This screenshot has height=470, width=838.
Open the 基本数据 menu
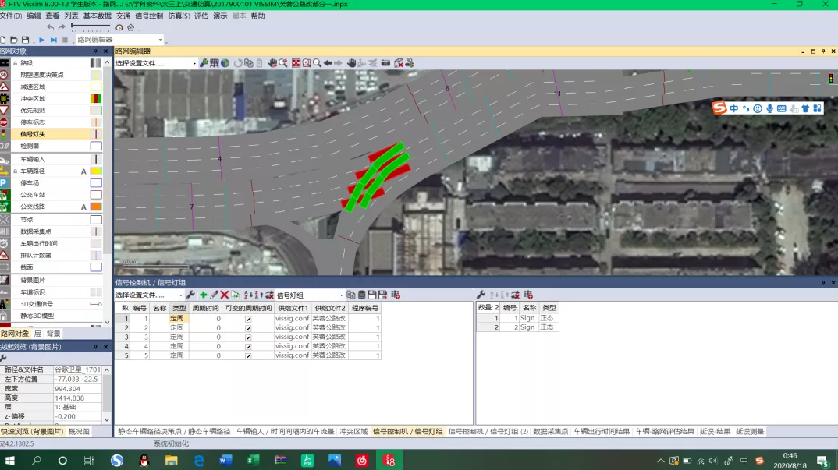[98, 16]
